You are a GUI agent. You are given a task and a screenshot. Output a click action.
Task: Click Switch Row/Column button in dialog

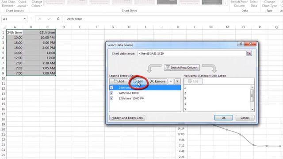pos(182,68)
